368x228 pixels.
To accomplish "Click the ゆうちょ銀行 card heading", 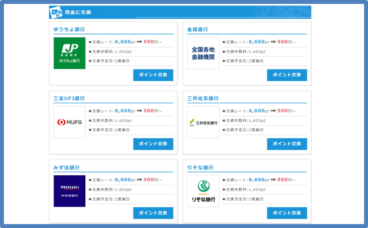I will (69, 29).
